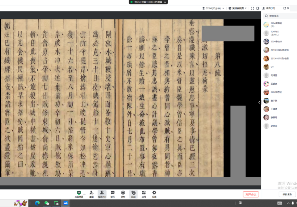The height and width of the screenshot is (207, 297).
Task: Click the Share Screen (共享屏幕) icon
Action: (x=79, y=194)
